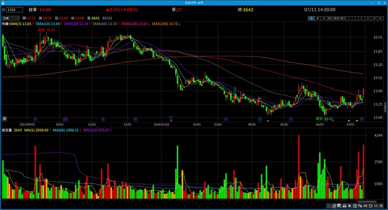Click the stock code field showing 1310

tap(15, 10)
